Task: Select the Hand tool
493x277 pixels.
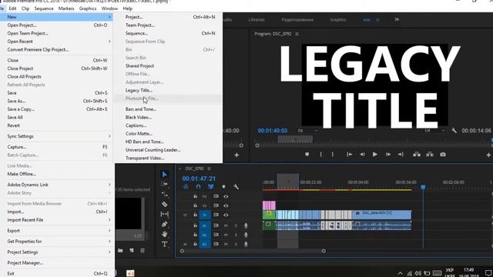Action: click(x=164, y=234)
